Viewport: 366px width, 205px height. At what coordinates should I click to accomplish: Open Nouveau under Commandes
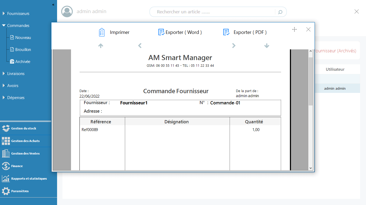coord(23,38)
